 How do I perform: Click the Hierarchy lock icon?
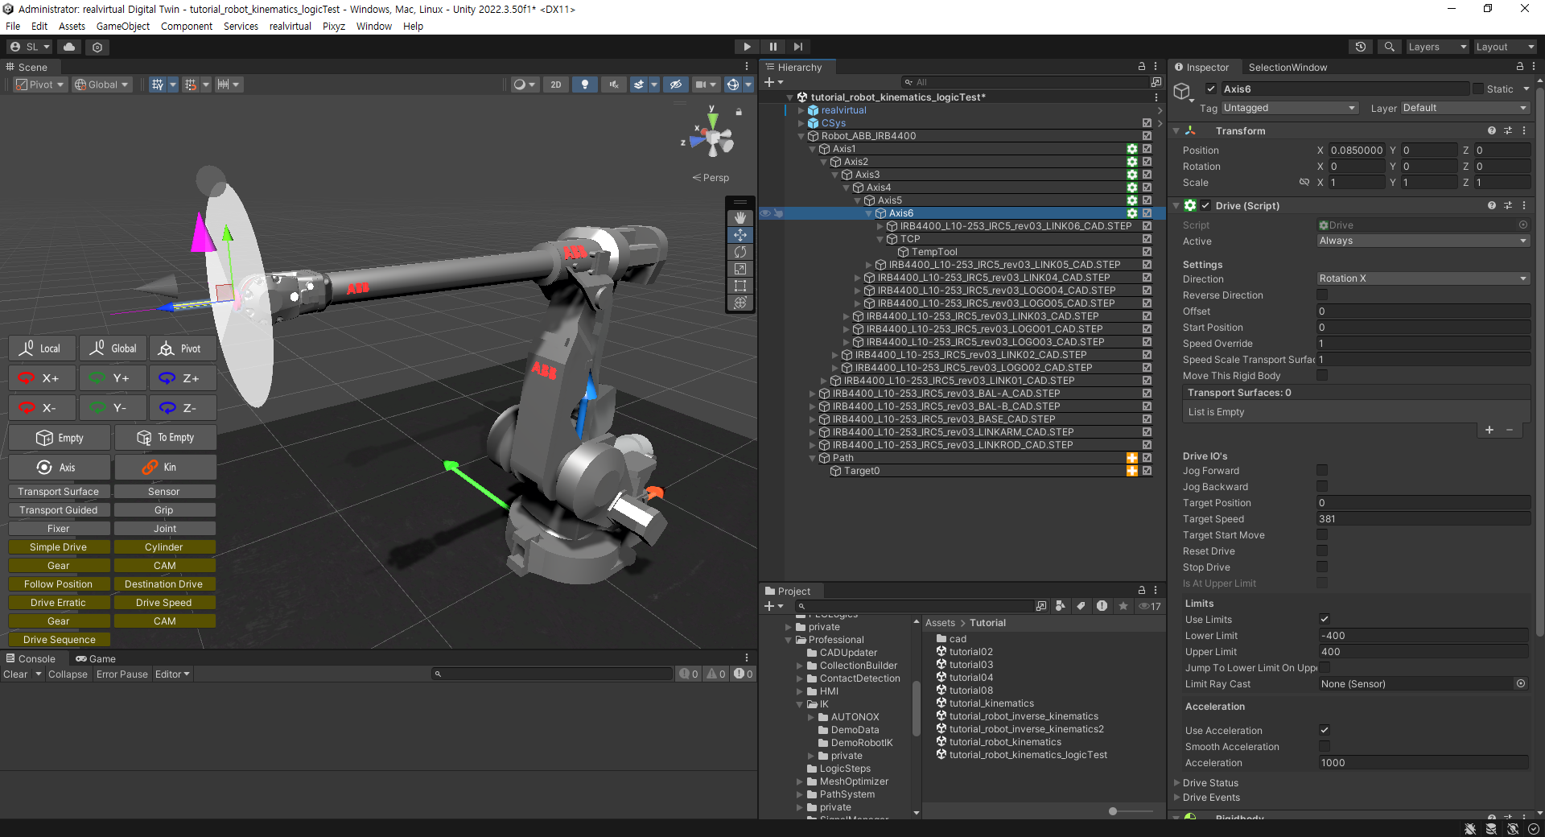[x=1142, y=67]
